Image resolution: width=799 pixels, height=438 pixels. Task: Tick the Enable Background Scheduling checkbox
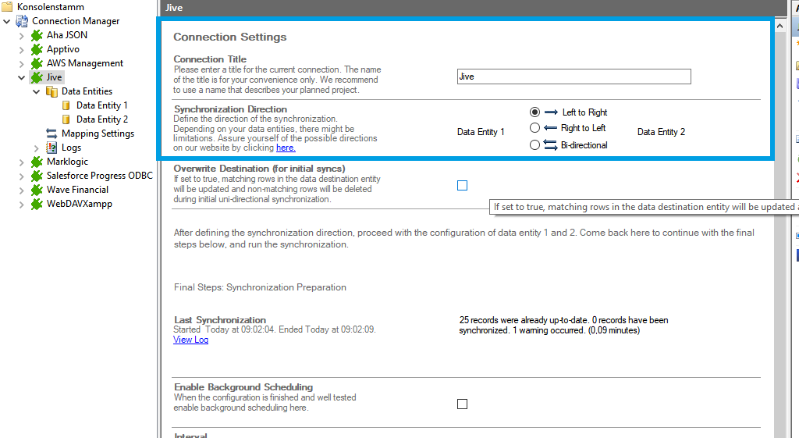463,404
